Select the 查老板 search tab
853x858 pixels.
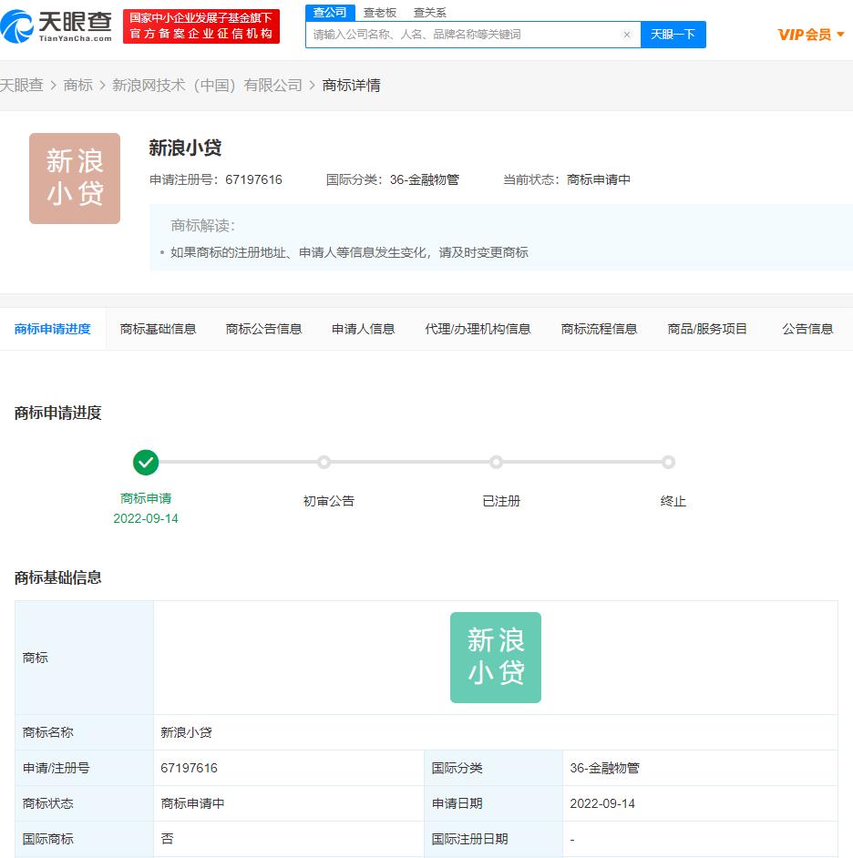tap(380, 13)
